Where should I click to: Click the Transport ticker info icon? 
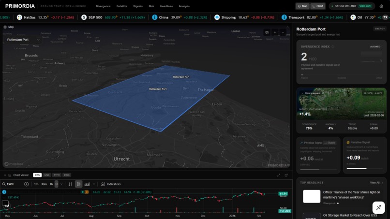pos(284,17)
